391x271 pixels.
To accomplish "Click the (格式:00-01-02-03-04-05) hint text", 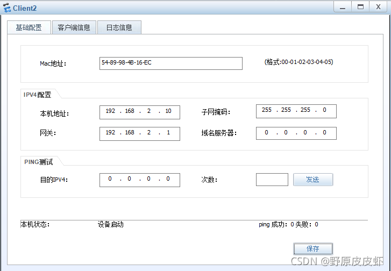I will coord(298,62).
